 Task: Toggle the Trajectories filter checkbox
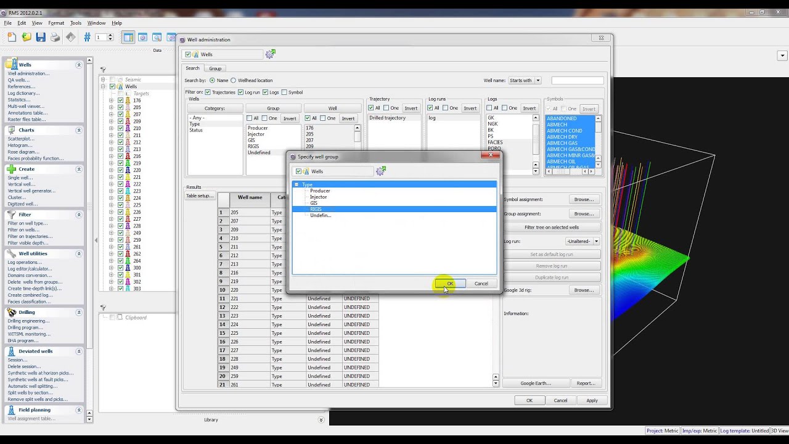(208, 92)
